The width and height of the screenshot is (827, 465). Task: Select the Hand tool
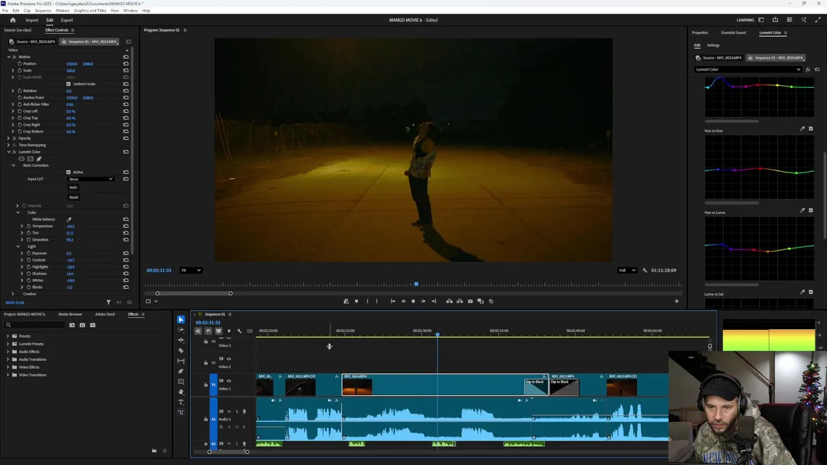[181, 392]
